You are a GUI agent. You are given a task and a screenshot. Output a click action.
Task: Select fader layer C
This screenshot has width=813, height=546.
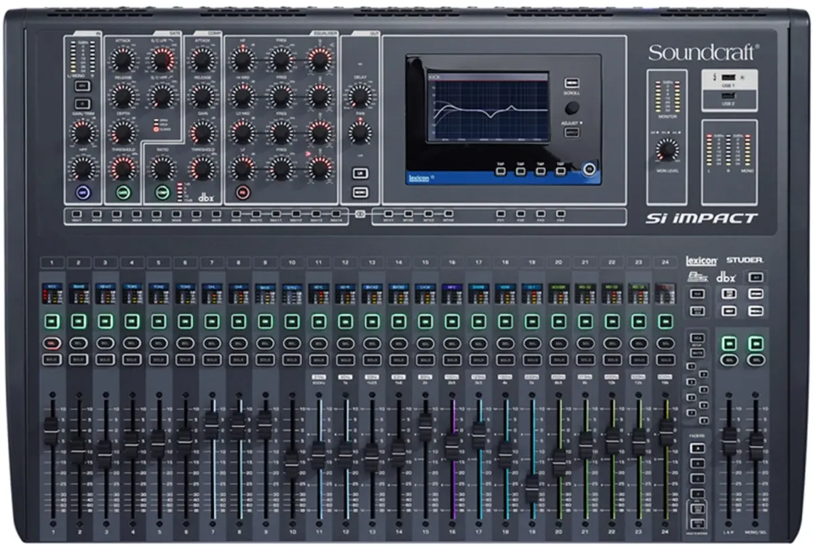pos(696,478)
